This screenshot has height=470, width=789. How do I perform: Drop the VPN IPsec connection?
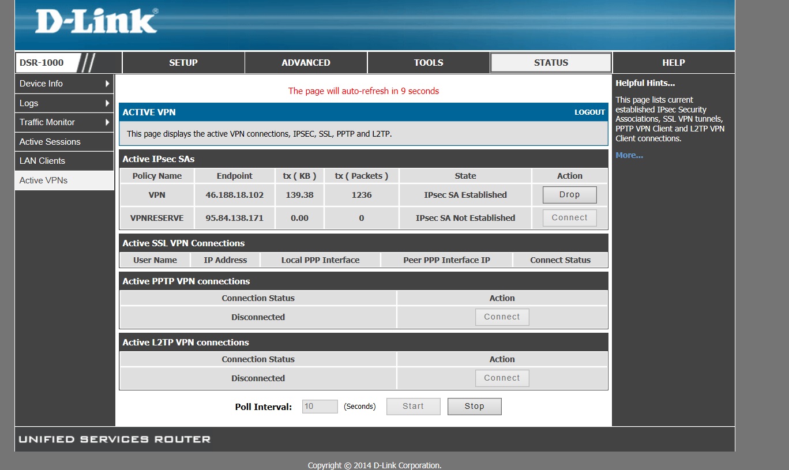pyautogui.click(x=569, y=195)
